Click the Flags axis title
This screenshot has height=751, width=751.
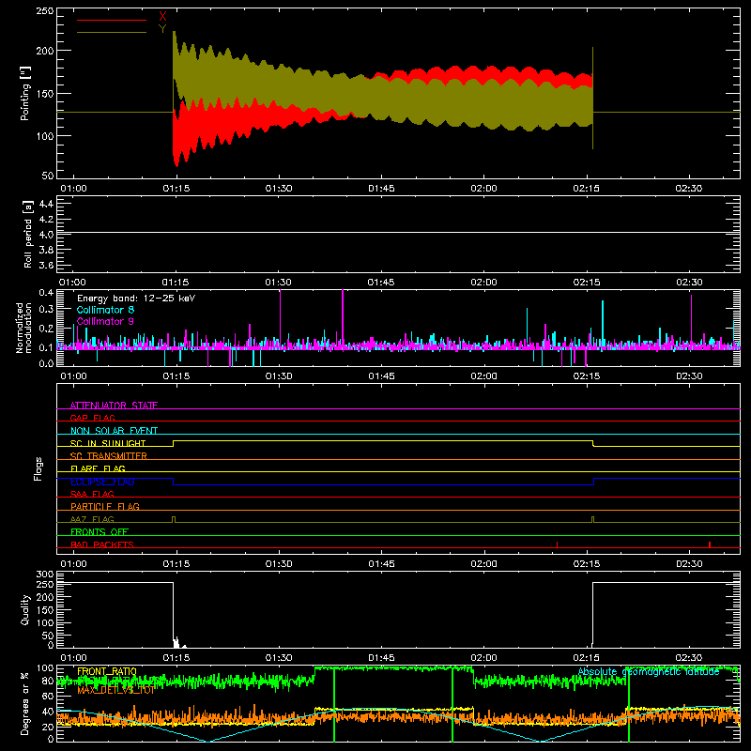tap(38, 468)
